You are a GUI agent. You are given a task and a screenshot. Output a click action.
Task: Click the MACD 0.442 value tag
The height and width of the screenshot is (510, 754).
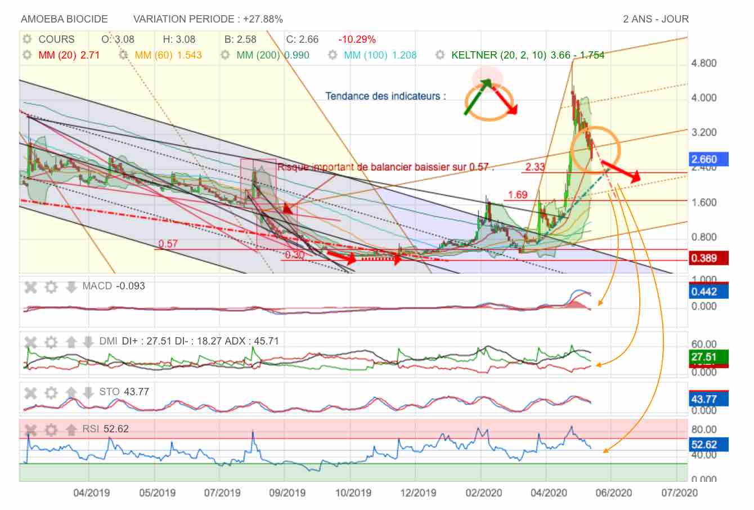pos(708,291)
